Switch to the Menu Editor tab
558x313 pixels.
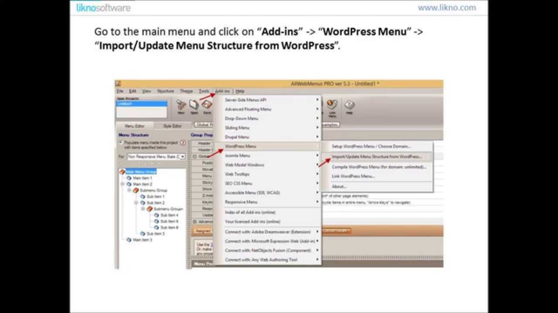(x=135, y=126)
